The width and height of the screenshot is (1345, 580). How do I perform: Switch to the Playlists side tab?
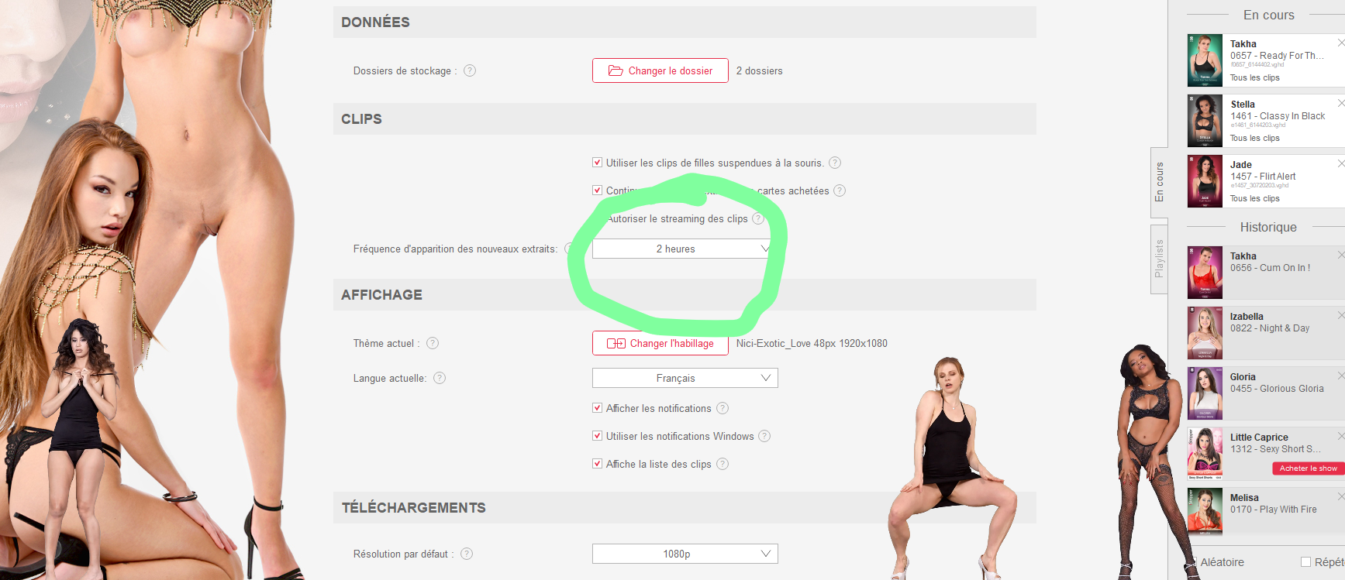pyautogui.click(x=1159, y=259)
